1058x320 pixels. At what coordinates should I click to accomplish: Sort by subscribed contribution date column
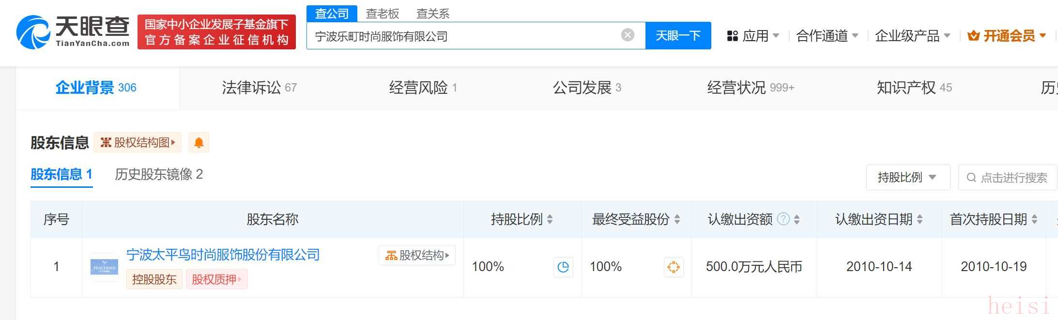point(920,220)
